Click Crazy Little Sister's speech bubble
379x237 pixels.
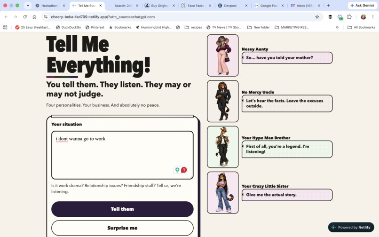point(287,195)
